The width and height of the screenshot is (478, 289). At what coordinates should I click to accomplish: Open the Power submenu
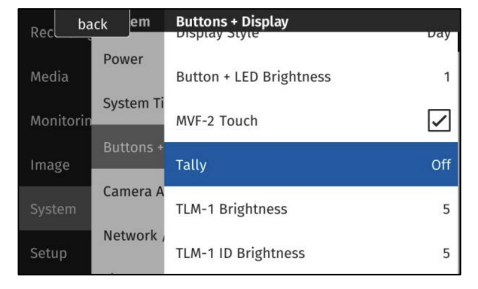click(x=123, y=59)
